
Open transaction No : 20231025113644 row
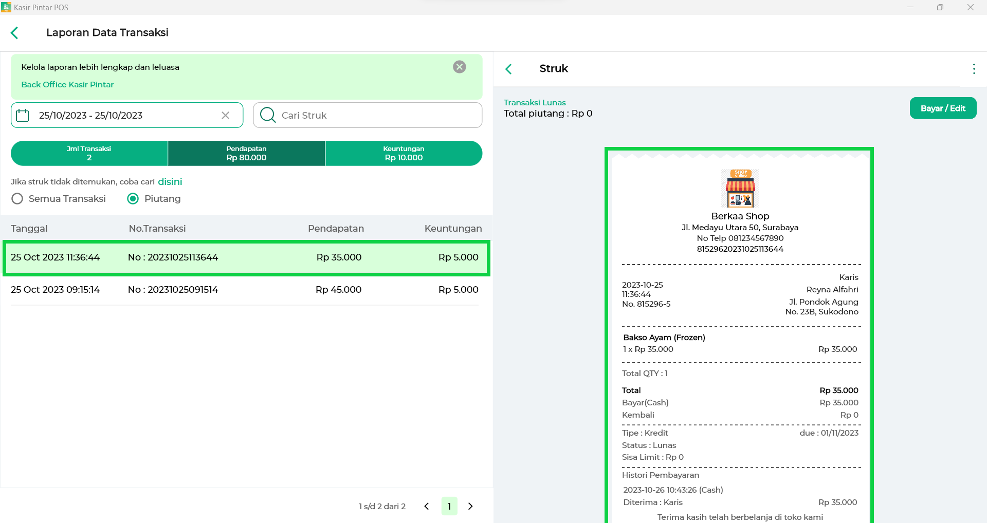click(246, 257)
